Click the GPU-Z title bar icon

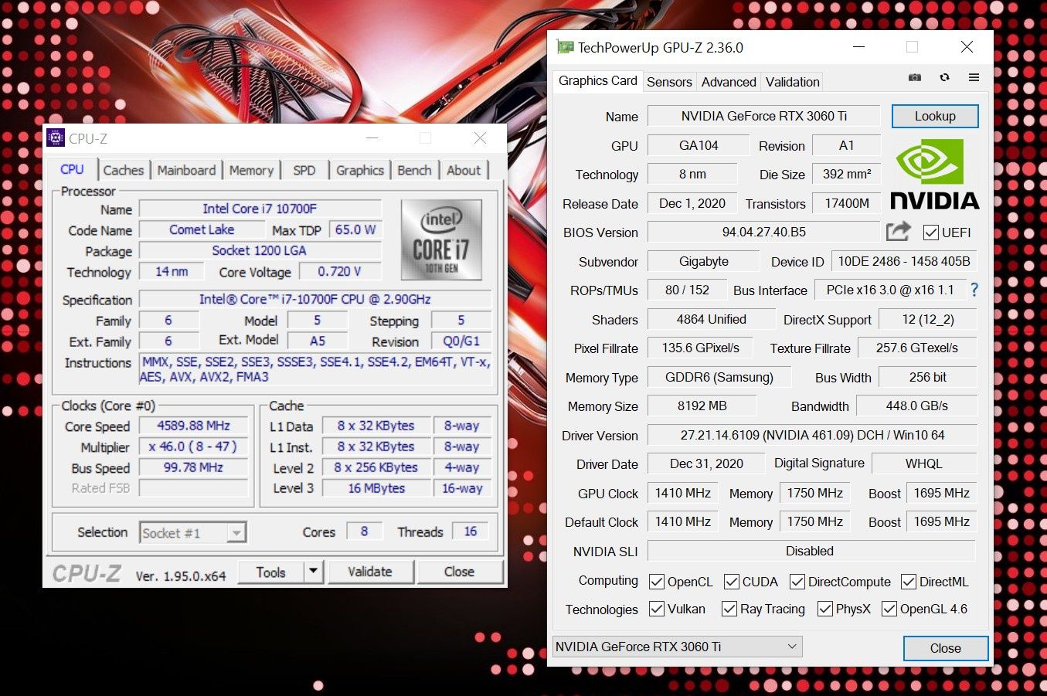click(x=566, y=47)
